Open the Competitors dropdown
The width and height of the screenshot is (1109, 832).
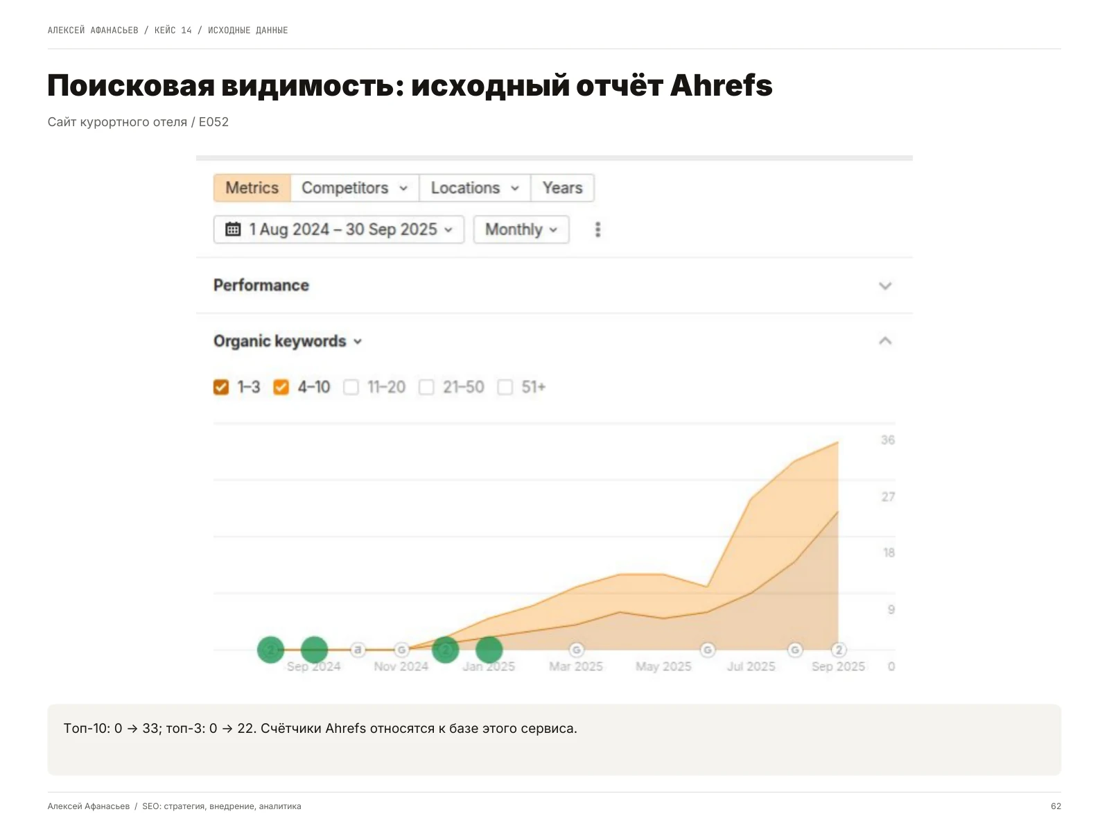tap(355, 188)
